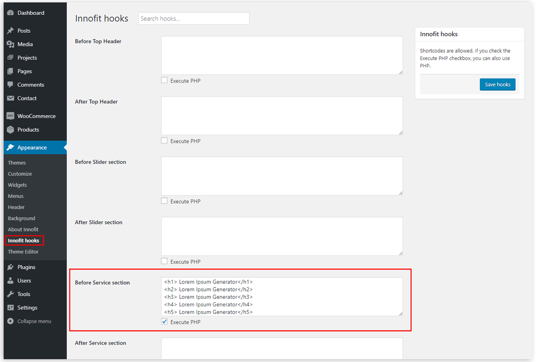Click the Collapse menu arrow icon
The image size is (536, 362).
click(10, 321)
